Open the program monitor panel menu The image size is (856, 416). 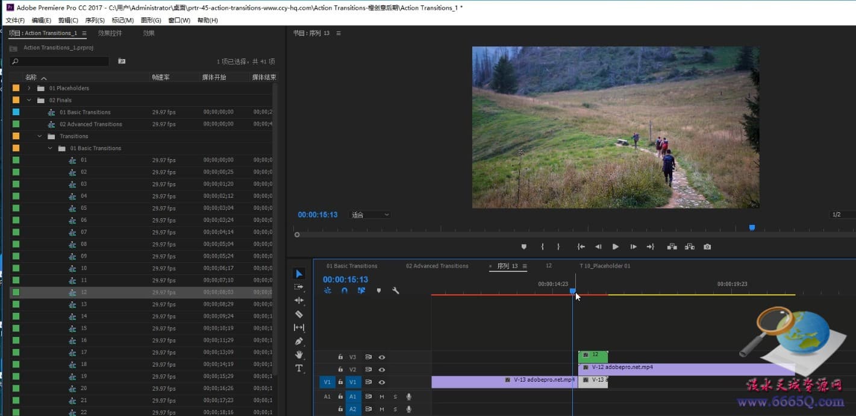click(339, 33)
